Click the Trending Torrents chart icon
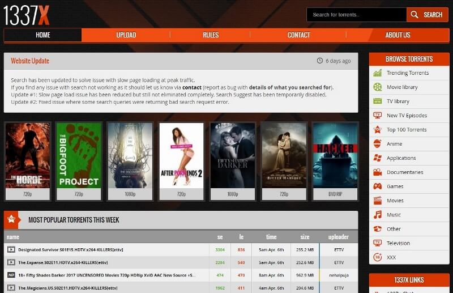 pyautogui.click(x=377, y=73)
